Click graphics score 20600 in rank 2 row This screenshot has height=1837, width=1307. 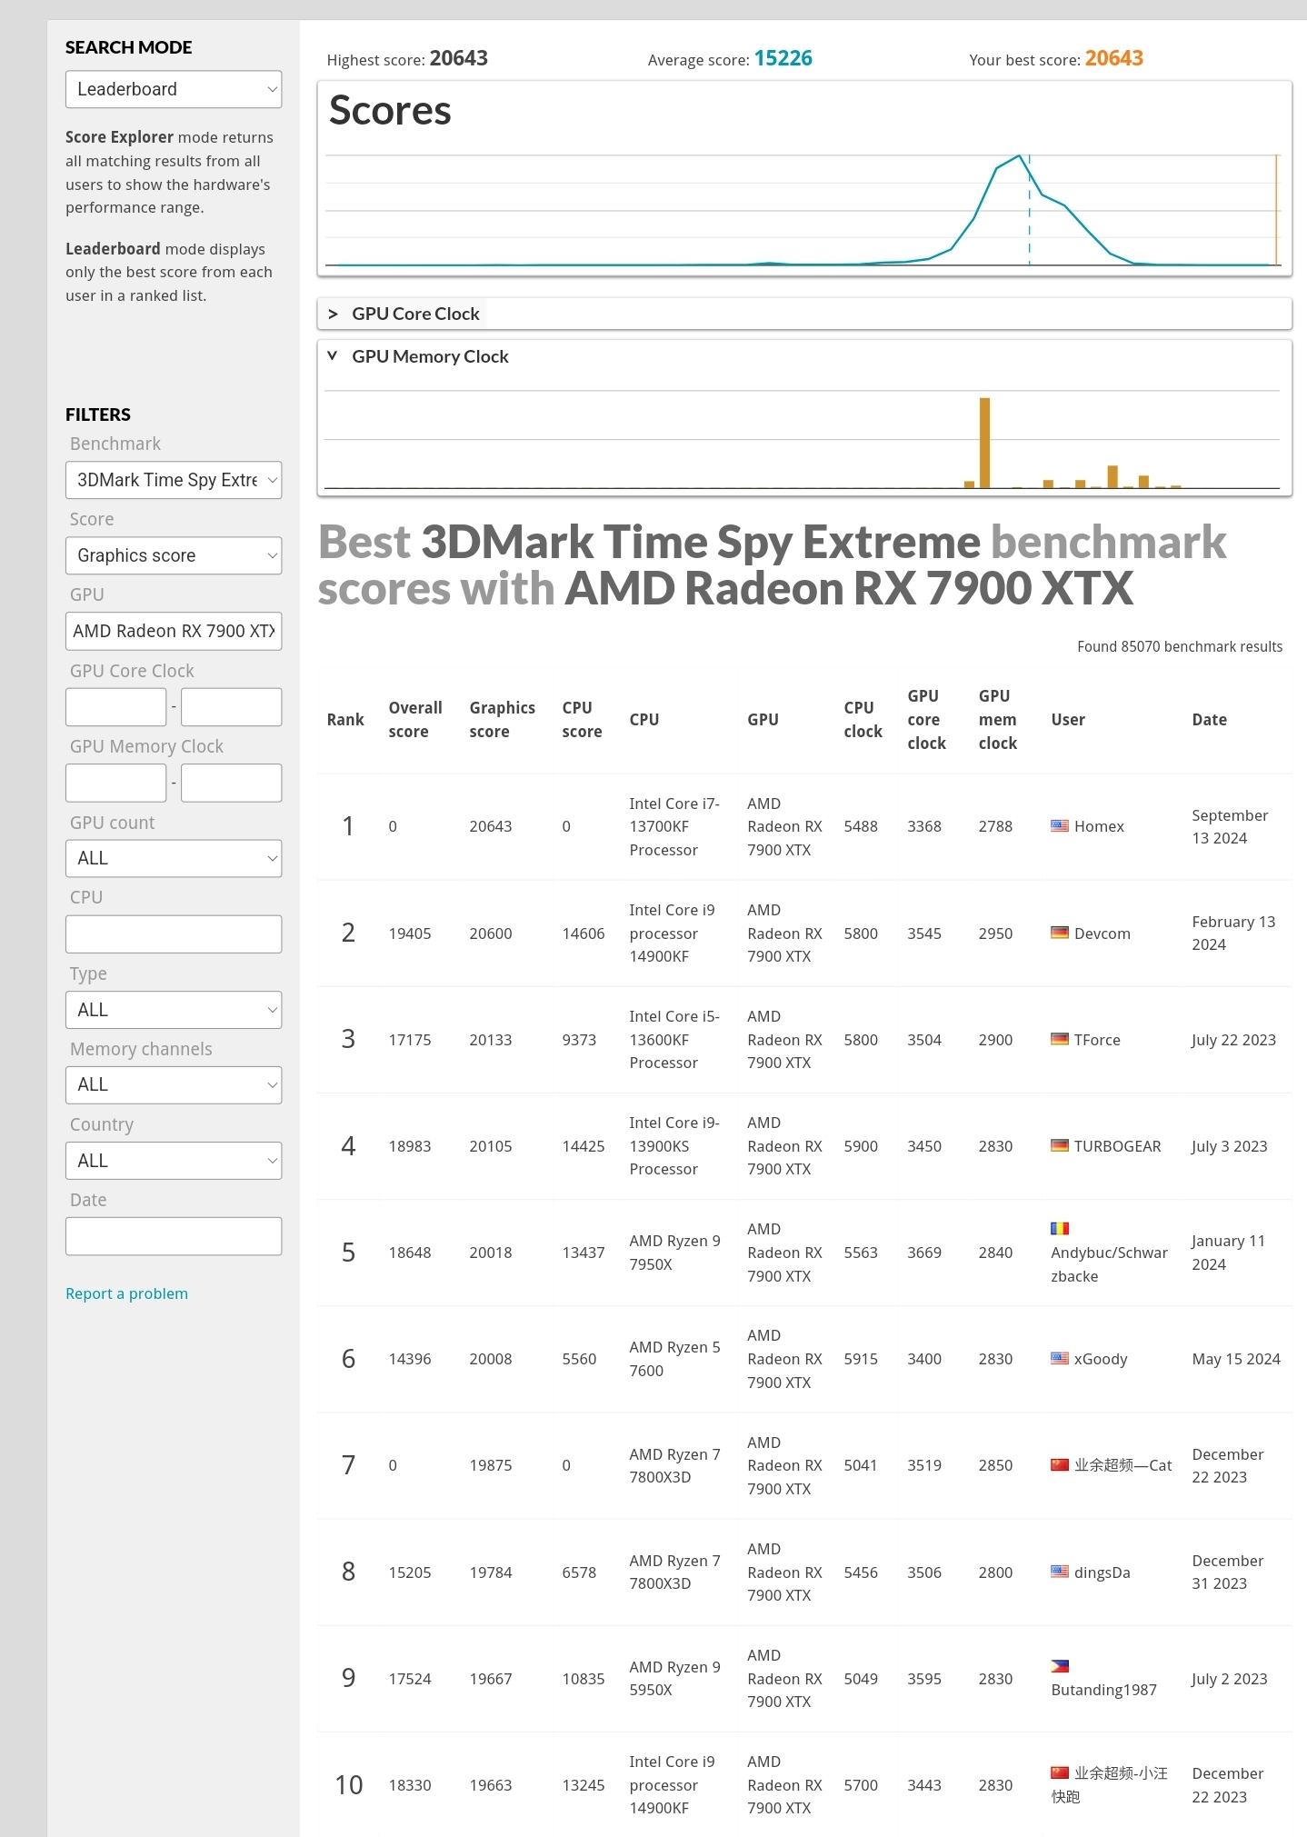click(x=490, y=933)
